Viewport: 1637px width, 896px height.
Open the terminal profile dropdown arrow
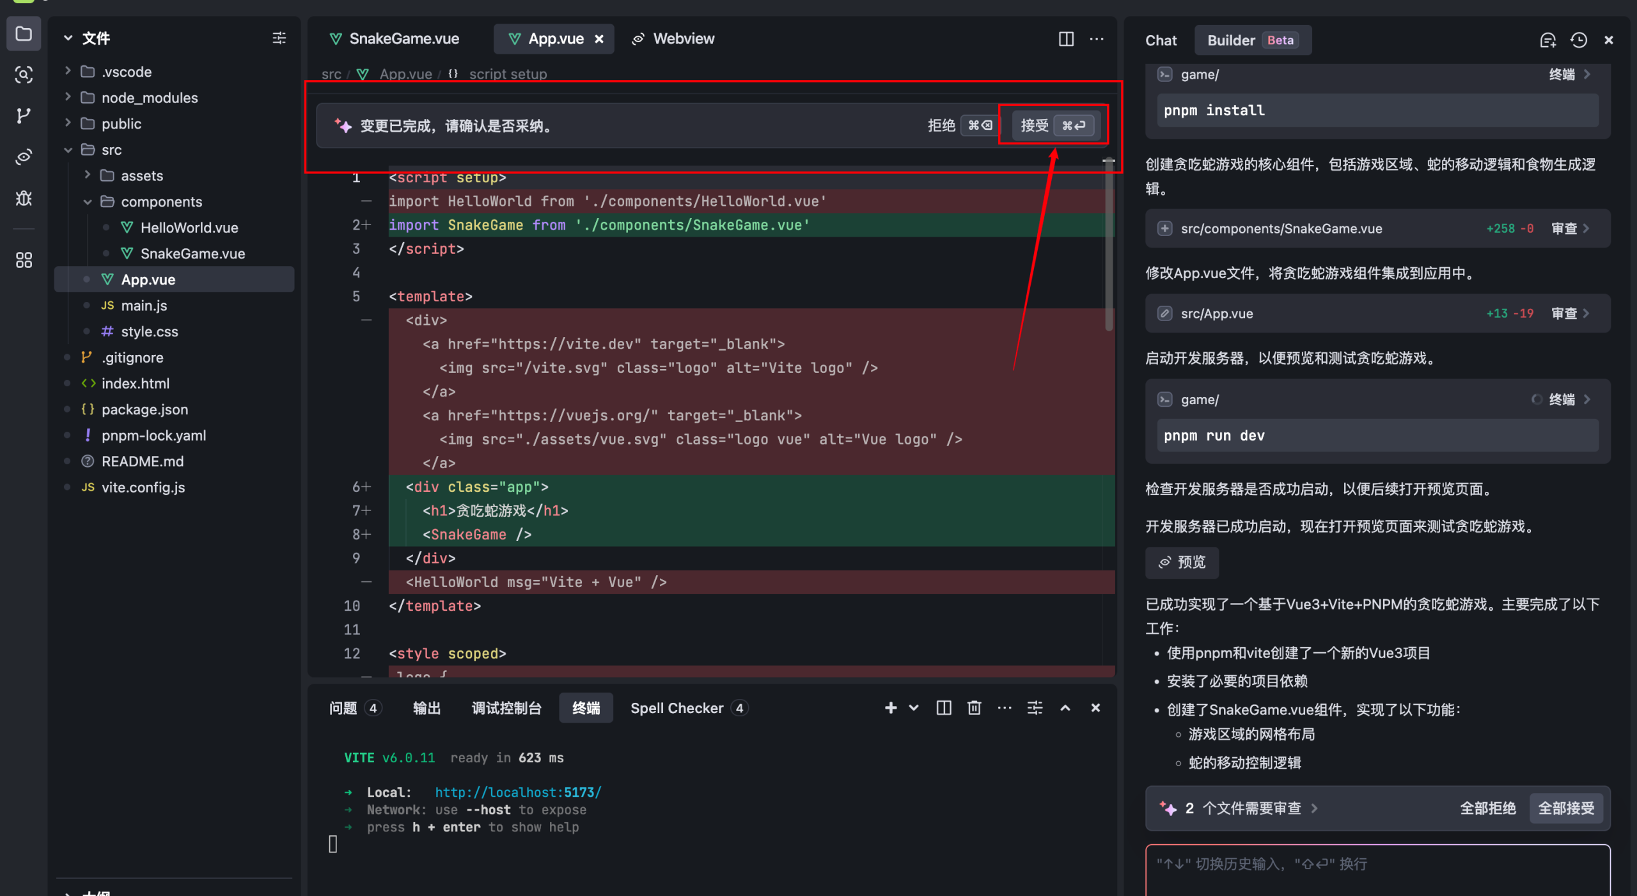(x=913, y=708)
